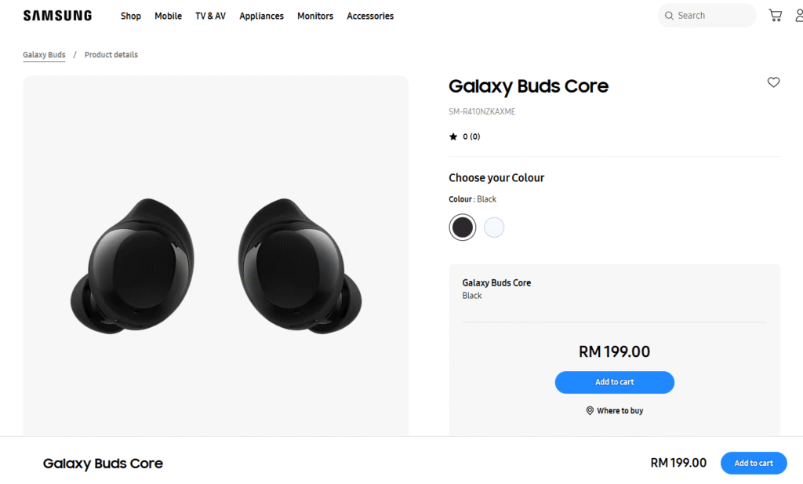Viewport: 803px width, 484px height.
Task: Open the shopping cart icon
Action: (x=775, y=16)
